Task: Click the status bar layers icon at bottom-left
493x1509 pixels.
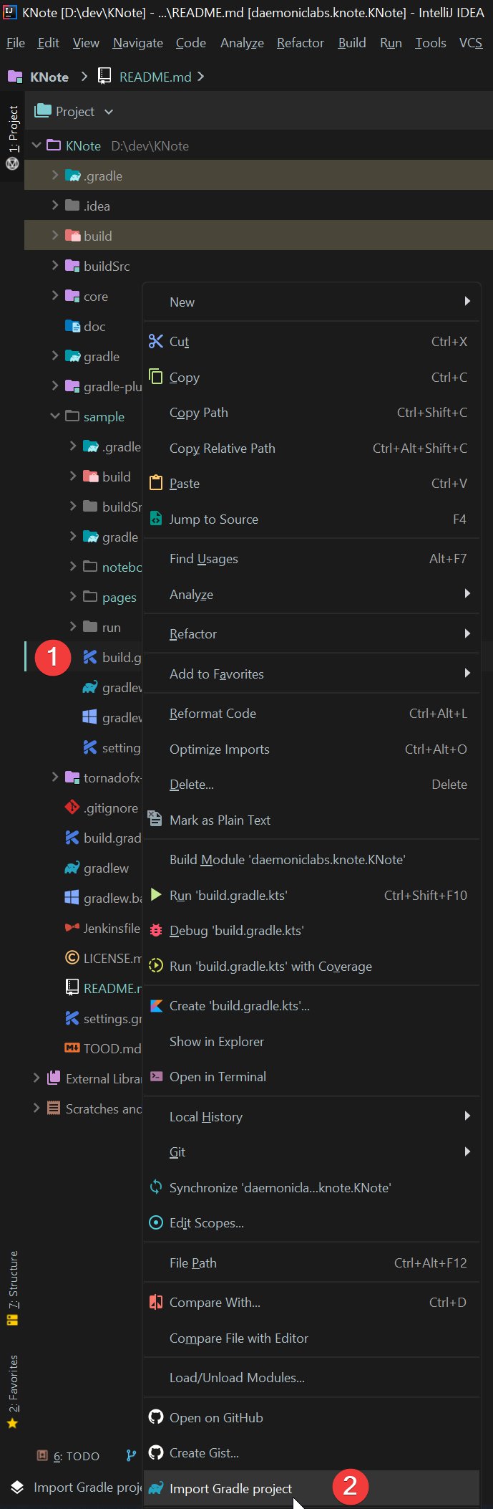Action: [17, 1487]
